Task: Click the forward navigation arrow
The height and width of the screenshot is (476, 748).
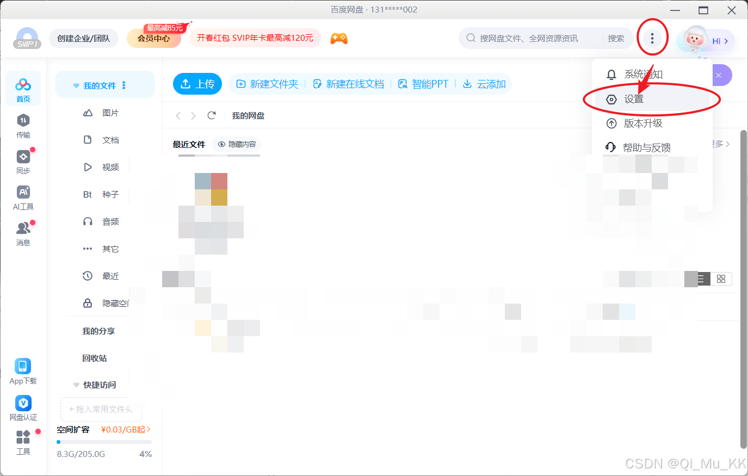Action: click(x=193, y=116)
